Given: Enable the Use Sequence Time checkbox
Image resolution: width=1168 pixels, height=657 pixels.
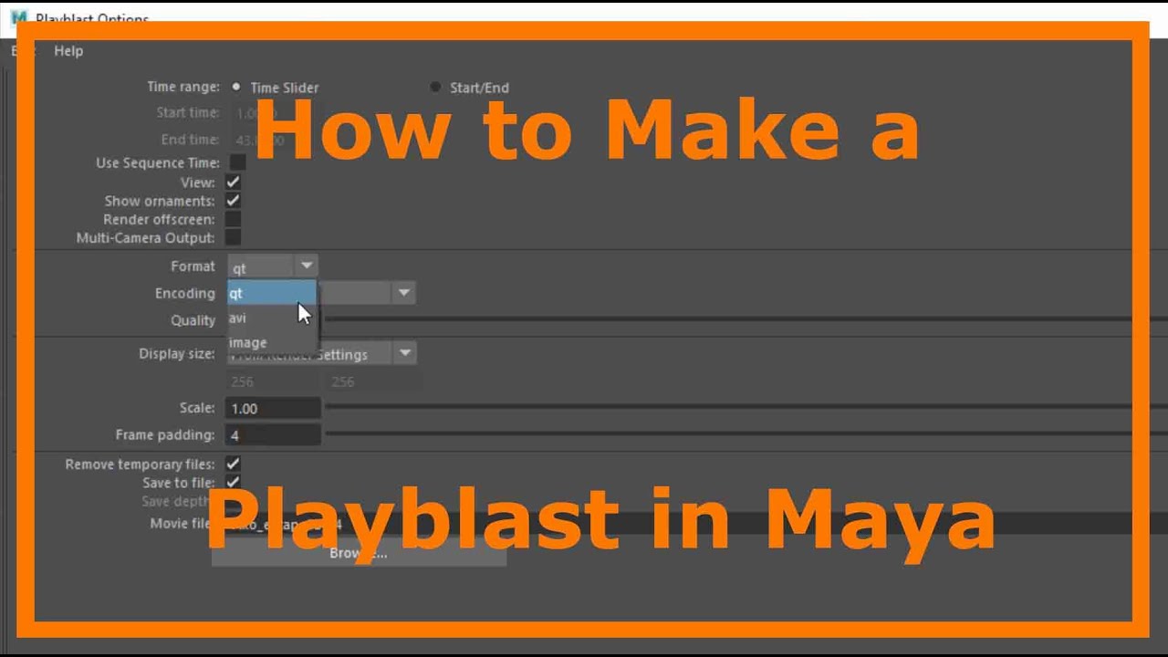Looking at the screenshot, I should click(x=237, y=162).
